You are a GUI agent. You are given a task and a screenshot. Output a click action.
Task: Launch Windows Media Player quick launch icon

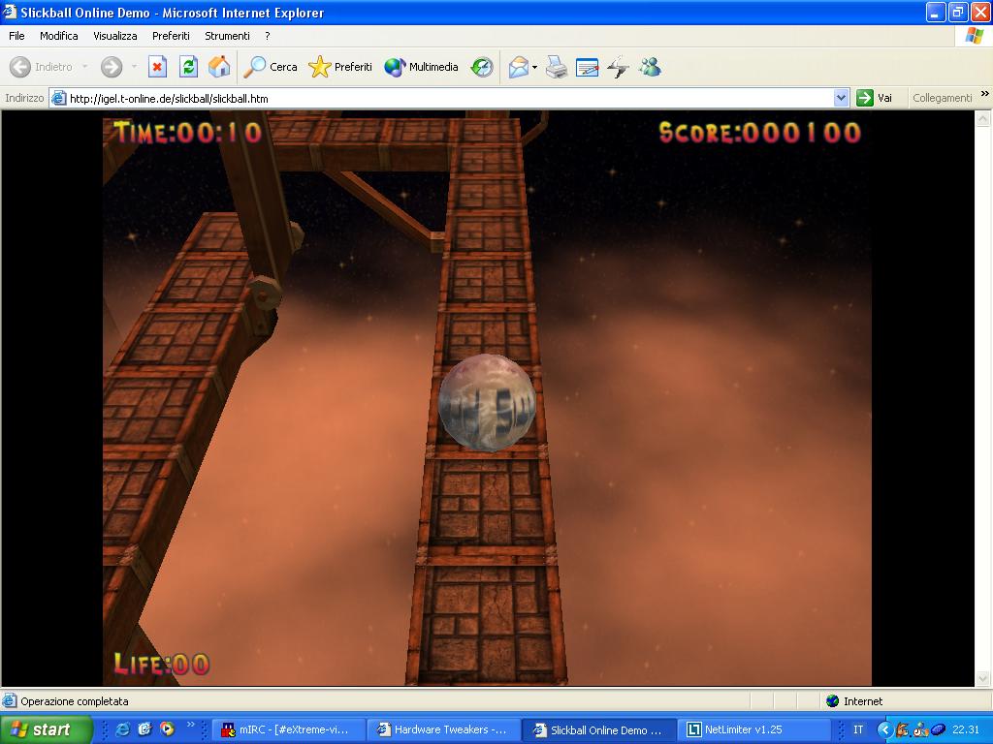(167, 729)
